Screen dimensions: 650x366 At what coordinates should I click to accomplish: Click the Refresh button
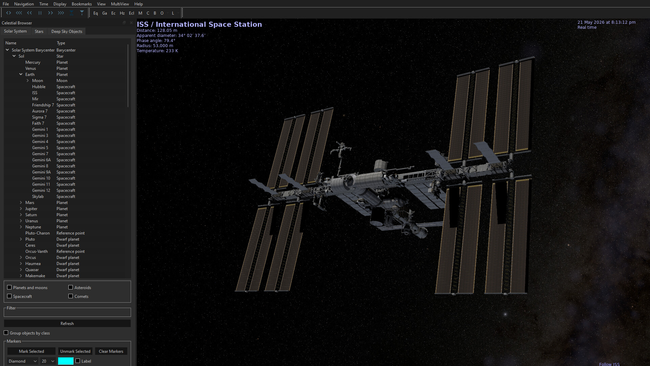[x=67, y=324]
